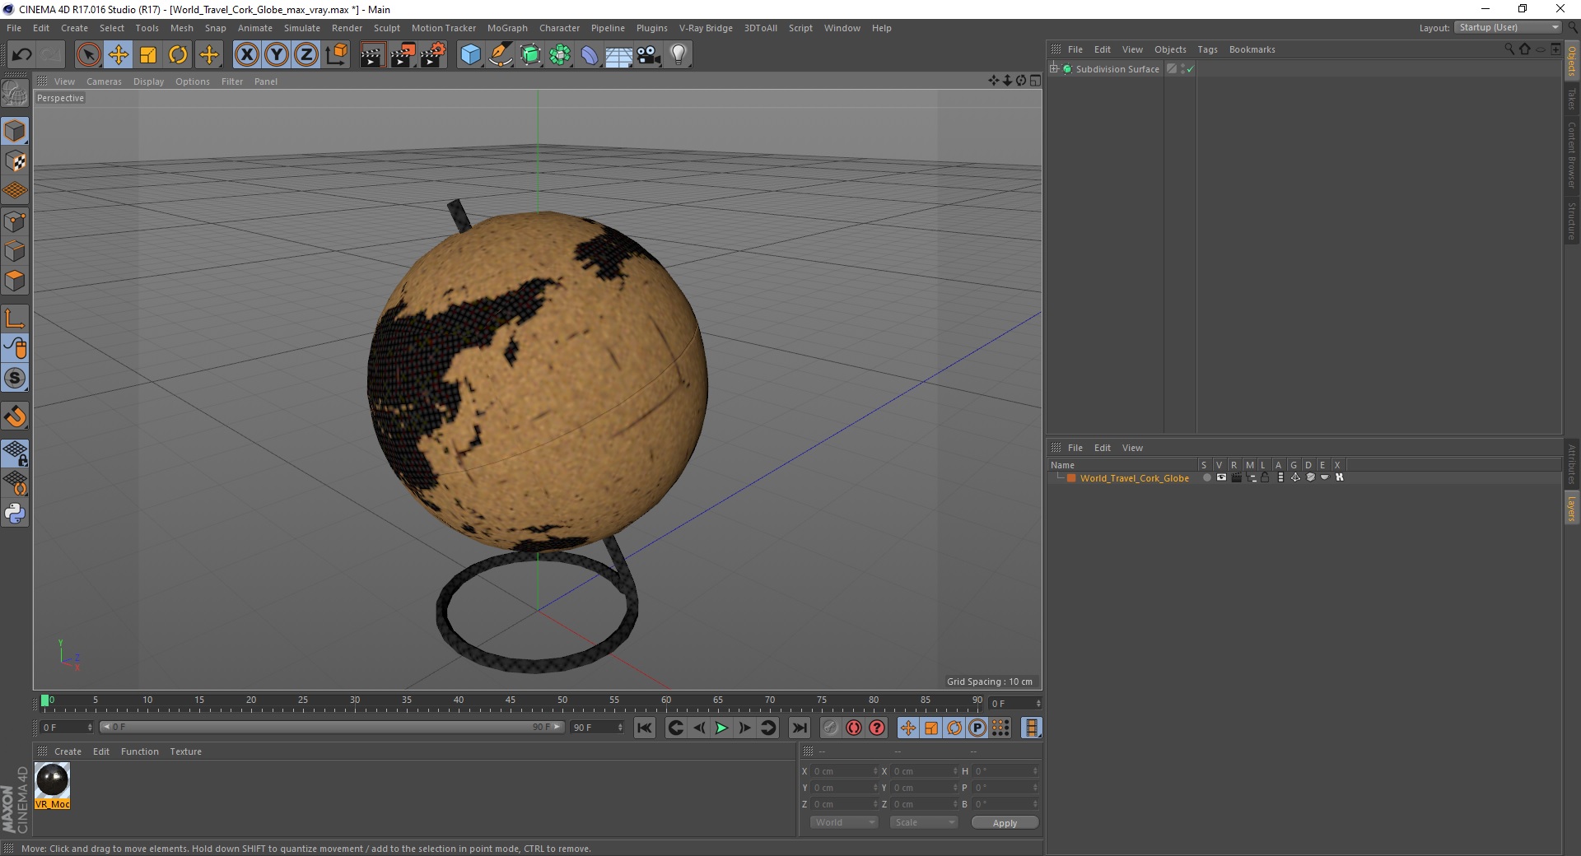This screenshot has height=856, width=1581.
Task: Toggle Z axis lock
Action: pos(306,55)
